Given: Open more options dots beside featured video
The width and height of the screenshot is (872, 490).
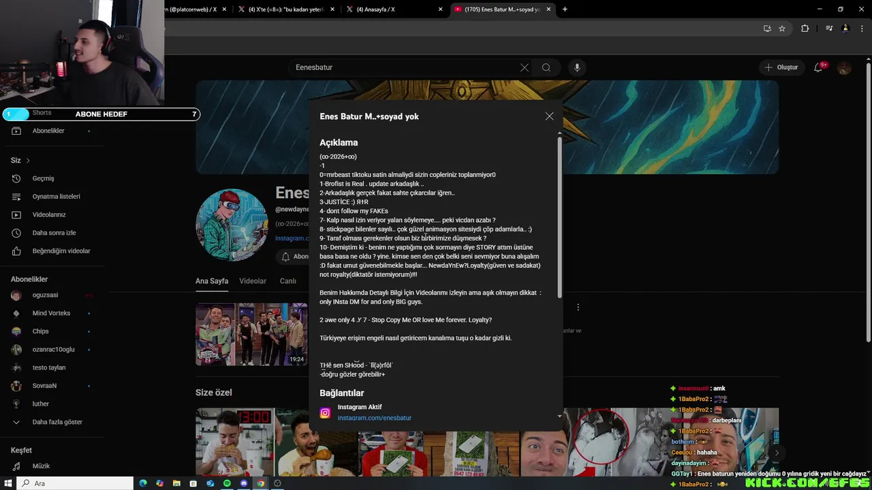Looking at the screenshot, I should [x=578, y=308].
